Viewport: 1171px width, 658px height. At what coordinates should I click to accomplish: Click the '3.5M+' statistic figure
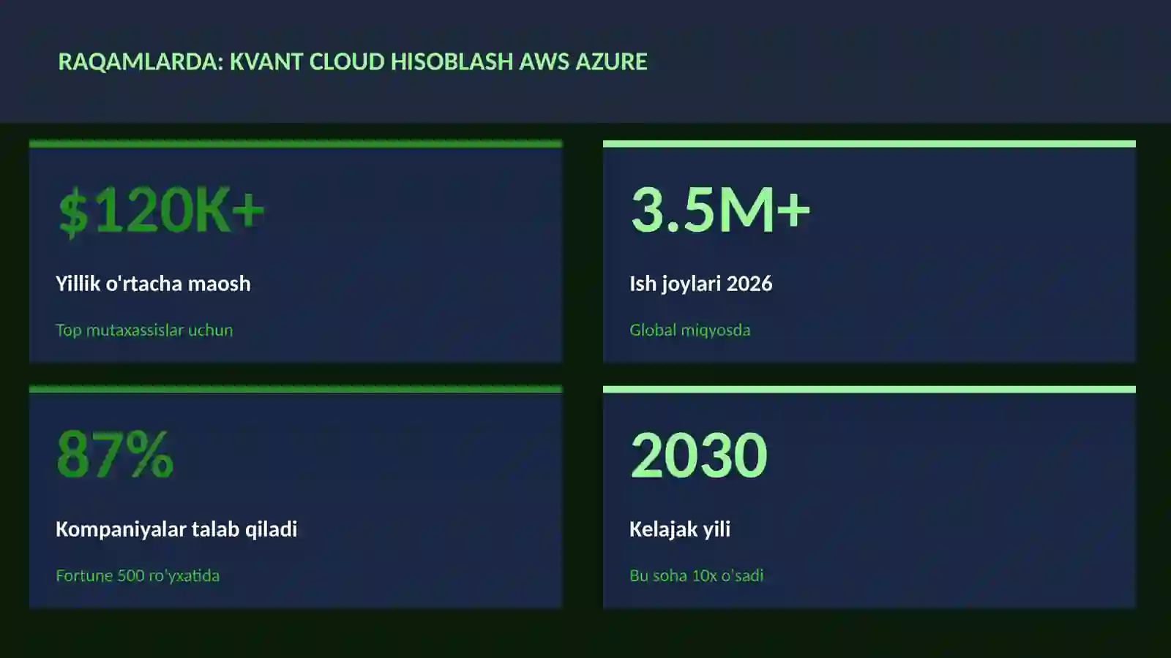click(x=721, y=211)
